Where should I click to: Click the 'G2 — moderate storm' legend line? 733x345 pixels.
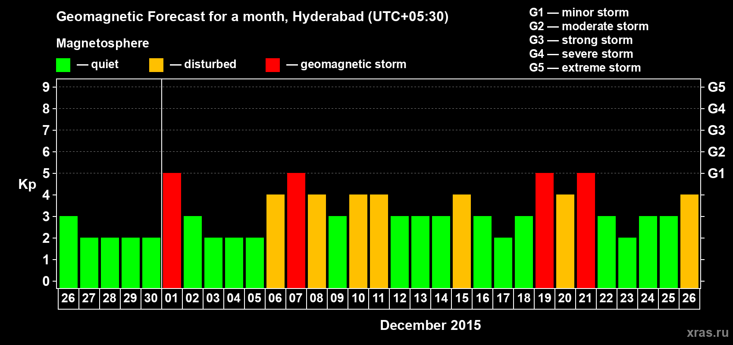point(589,26)
